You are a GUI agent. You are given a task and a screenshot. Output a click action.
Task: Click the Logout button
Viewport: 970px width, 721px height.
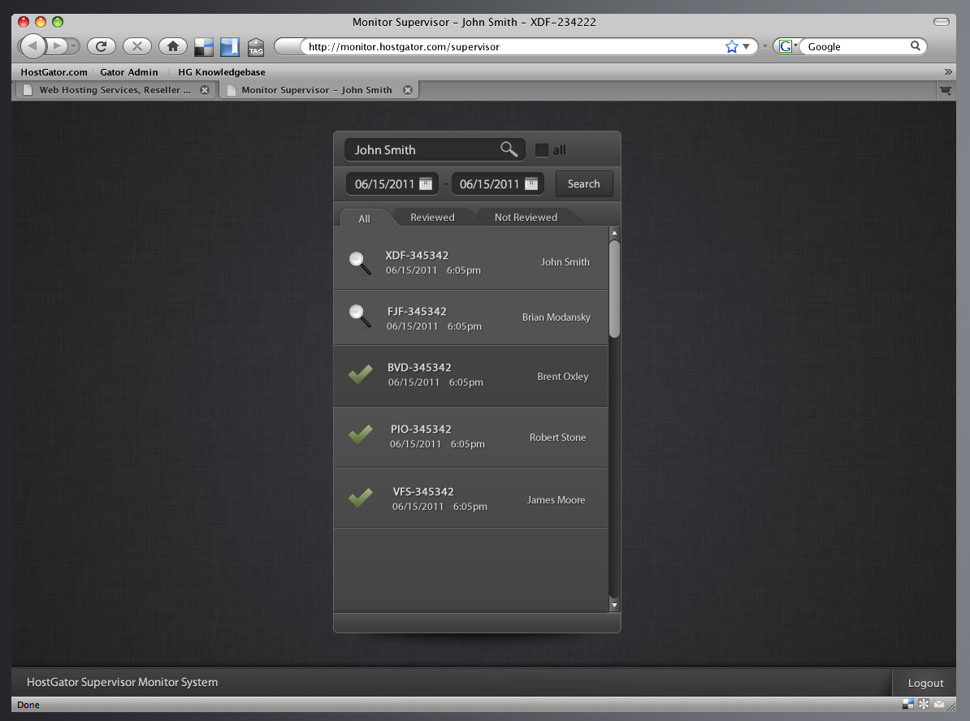(925, 683)
